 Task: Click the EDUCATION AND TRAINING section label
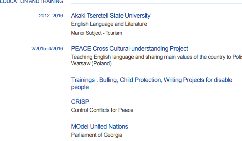click(x=32, y=2)
